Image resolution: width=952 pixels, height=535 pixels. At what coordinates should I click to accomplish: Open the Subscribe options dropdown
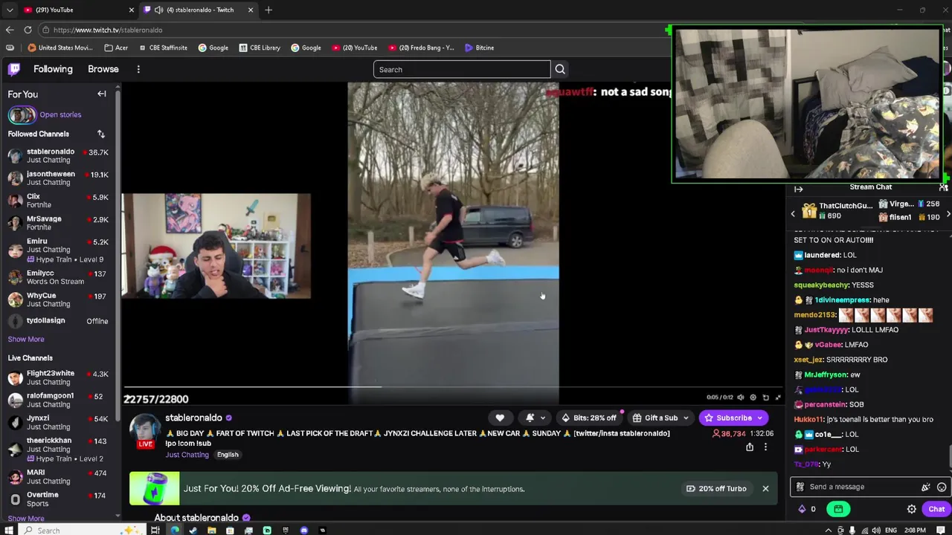pyautogui.click(x=760, y=418)
